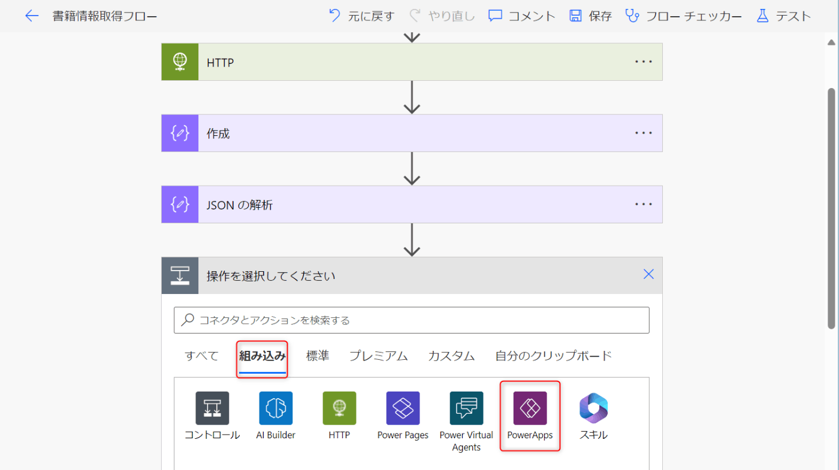Switch to the すべて tab

(x=201, y=356)
